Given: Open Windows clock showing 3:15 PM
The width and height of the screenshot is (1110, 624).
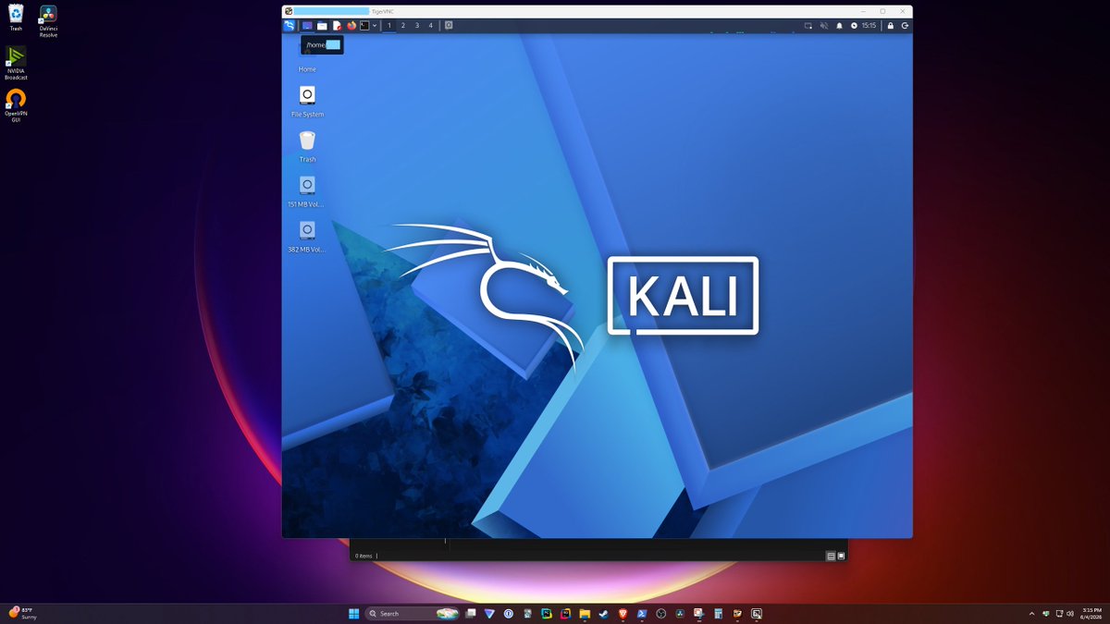Looking at the screenshot, I should 1091,613.
